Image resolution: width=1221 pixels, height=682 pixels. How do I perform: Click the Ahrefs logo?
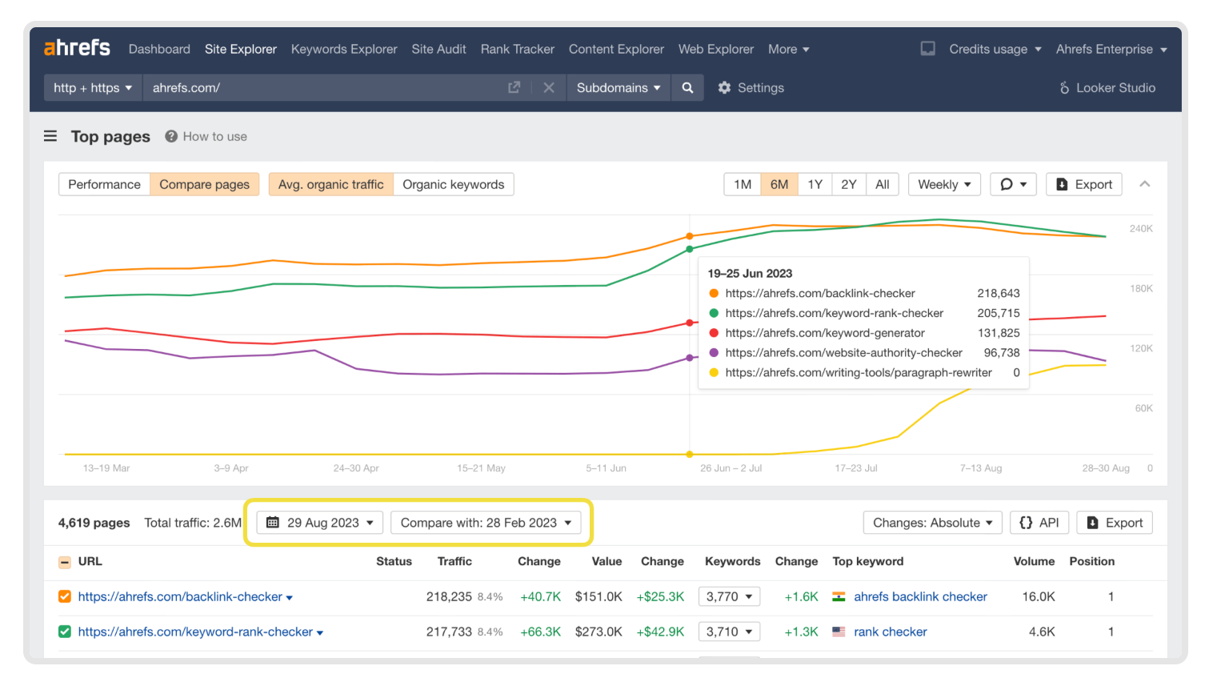pos(77,48)
